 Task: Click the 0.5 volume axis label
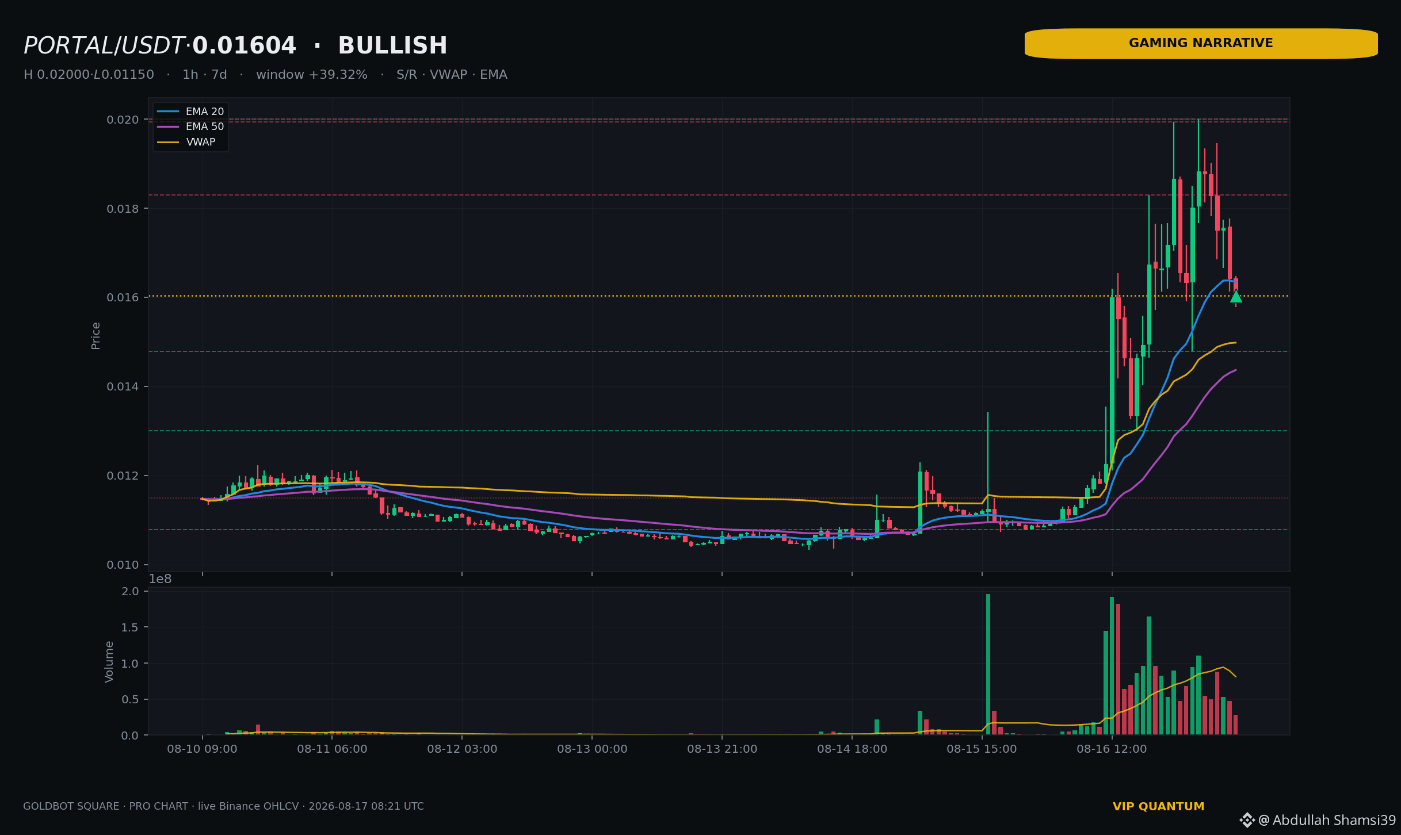pyautogui.click(x=131, y=699)
